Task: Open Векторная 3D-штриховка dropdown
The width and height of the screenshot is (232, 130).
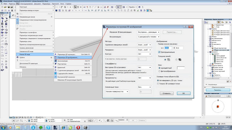Action: 144,68
